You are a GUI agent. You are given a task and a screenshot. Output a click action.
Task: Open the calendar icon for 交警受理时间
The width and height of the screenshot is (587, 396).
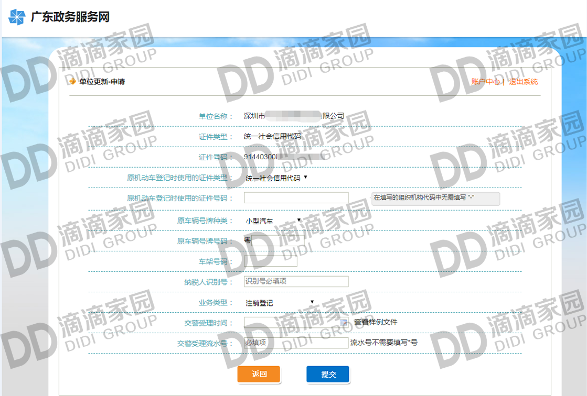coord(343,322)
